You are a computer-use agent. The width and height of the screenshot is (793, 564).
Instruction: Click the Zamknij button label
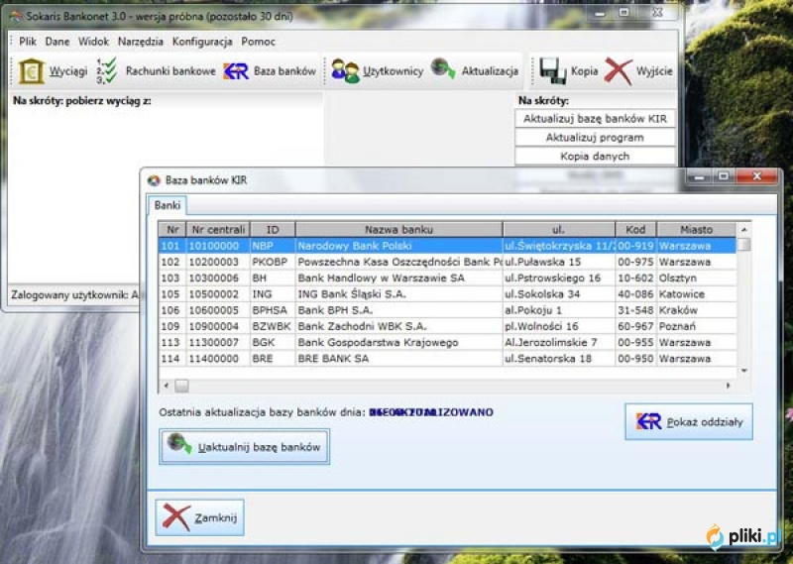216,517
